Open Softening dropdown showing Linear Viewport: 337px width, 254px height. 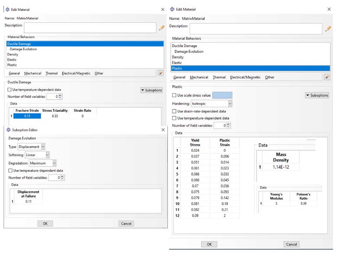pyautogui.click(x=37, y=155)
